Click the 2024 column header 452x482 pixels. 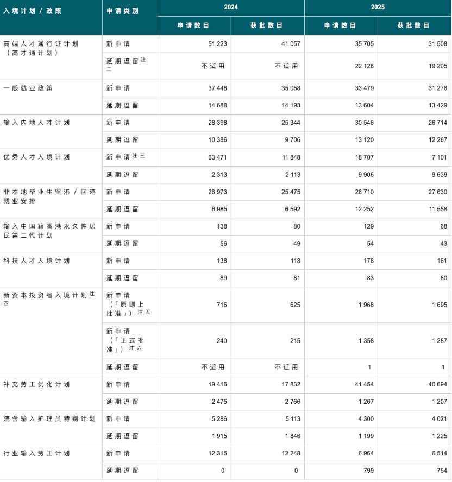tap(231, 8)
